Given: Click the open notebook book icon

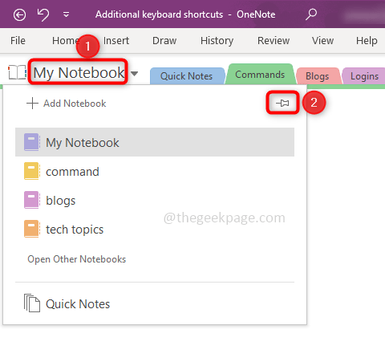Looking at the screenshot, I should pos(17,72).
